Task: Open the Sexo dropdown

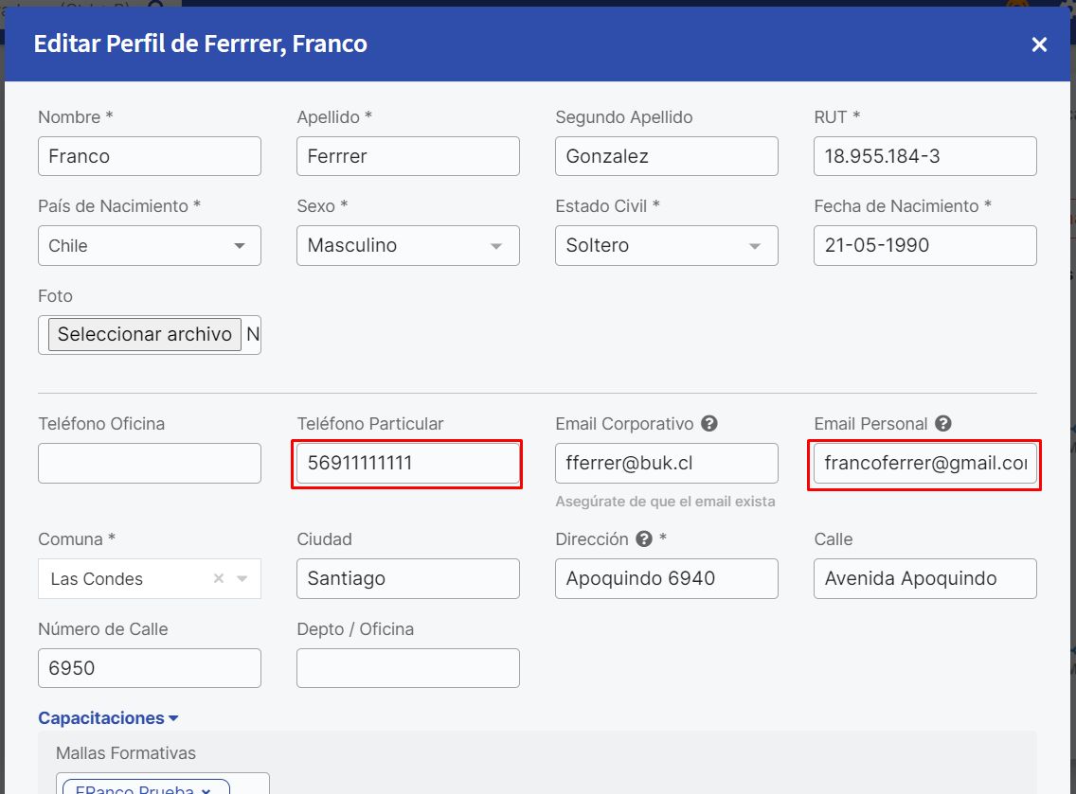Action: point(408,246)
